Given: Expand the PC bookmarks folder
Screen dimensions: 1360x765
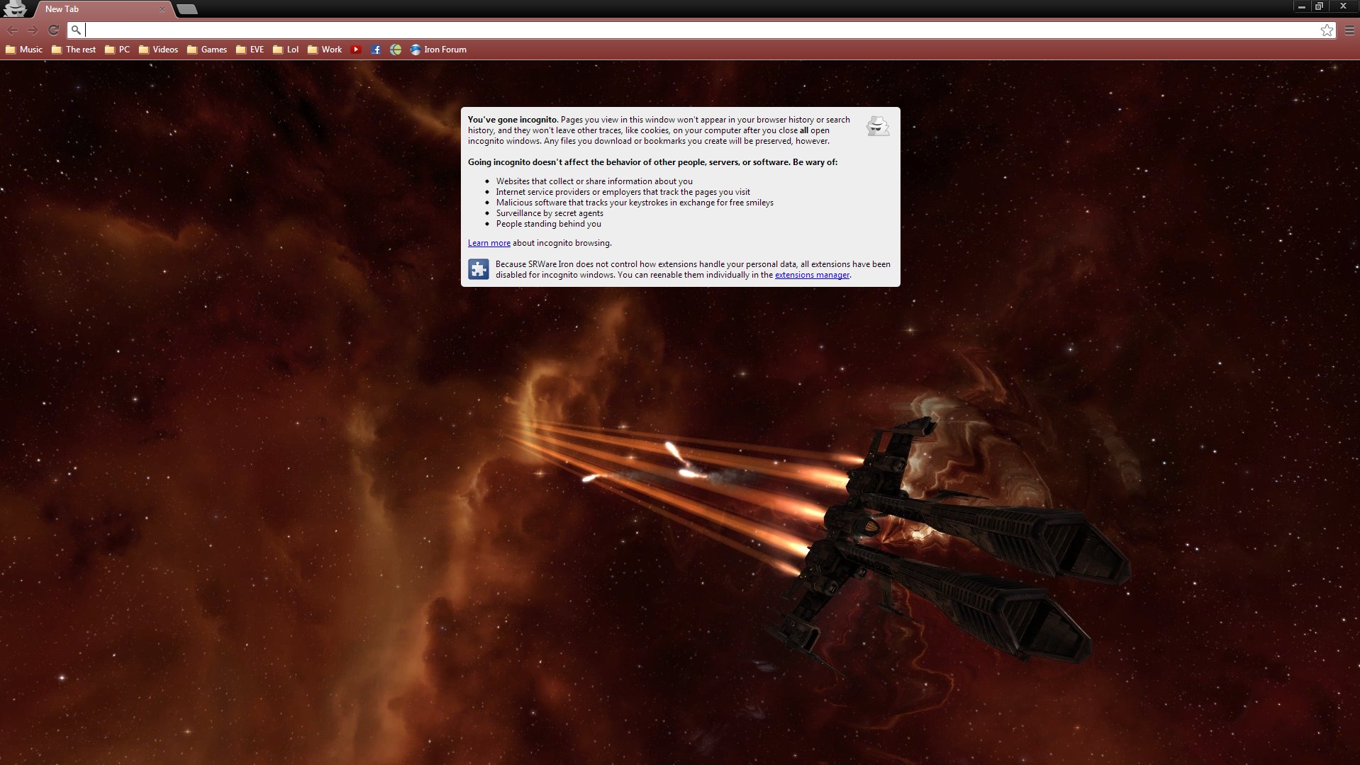Looking at the screenshot, I should [117, 50].
